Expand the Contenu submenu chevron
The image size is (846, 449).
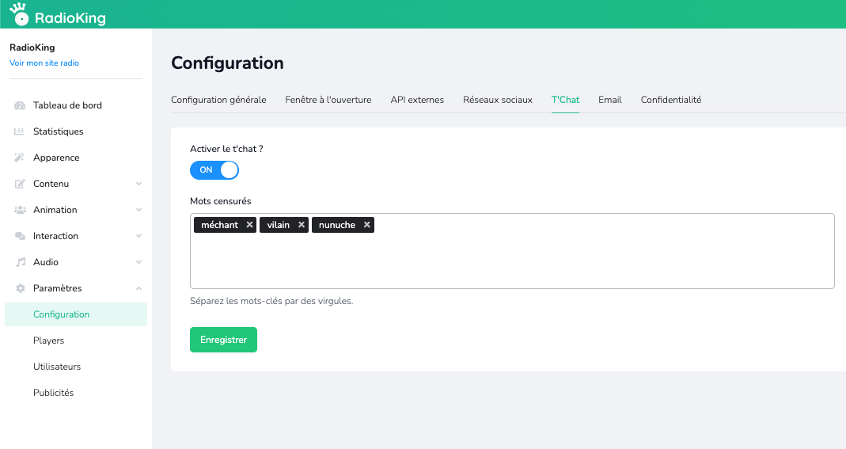tap(138, 184)
